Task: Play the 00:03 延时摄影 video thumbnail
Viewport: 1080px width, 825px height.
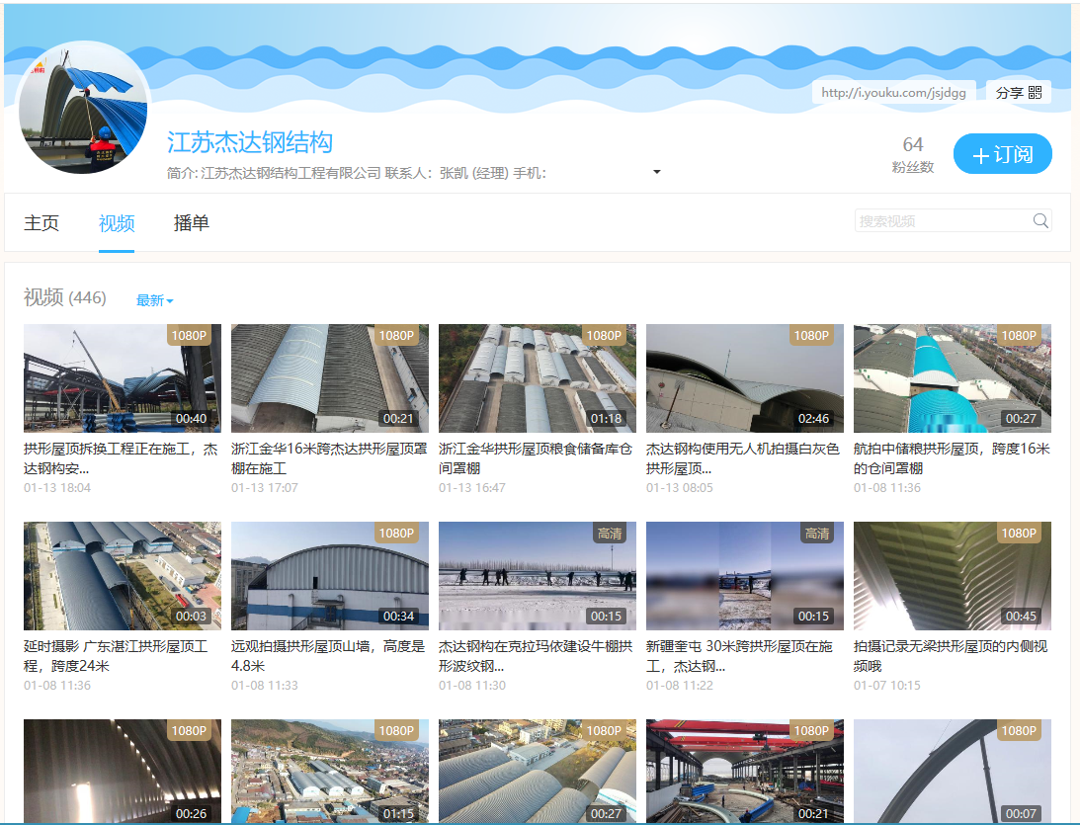Action: click(x=123, y=576)
